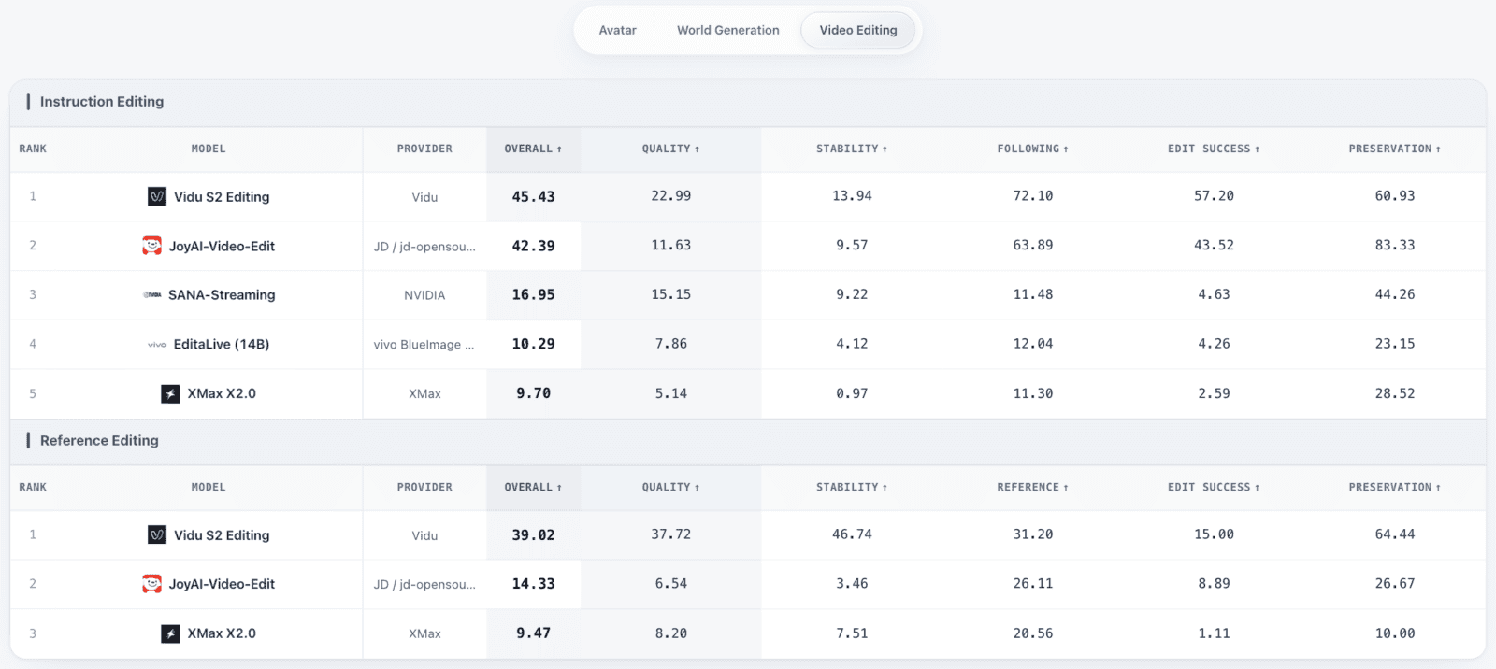
Task: Click the overall score "45.43"
Action: pos(533,197)
